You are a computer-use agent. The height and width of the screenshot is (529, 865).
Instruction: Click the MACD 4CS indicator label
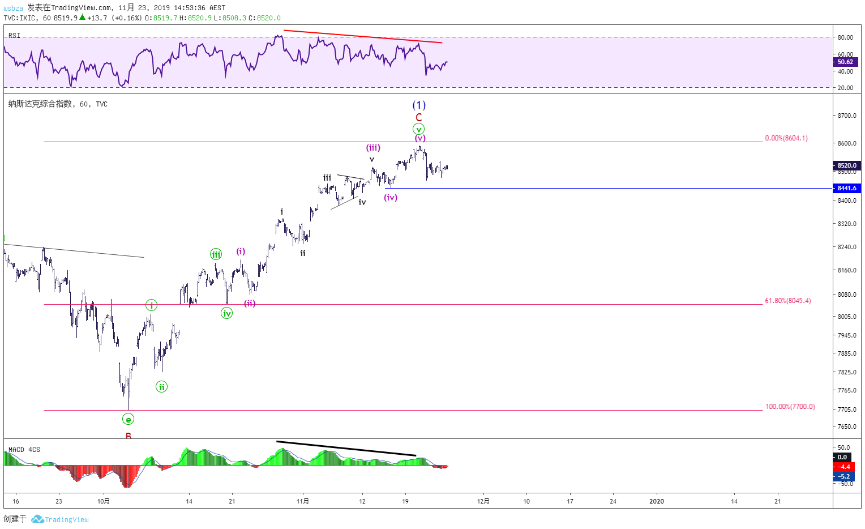pyautogui.click(x=24, y=450)
